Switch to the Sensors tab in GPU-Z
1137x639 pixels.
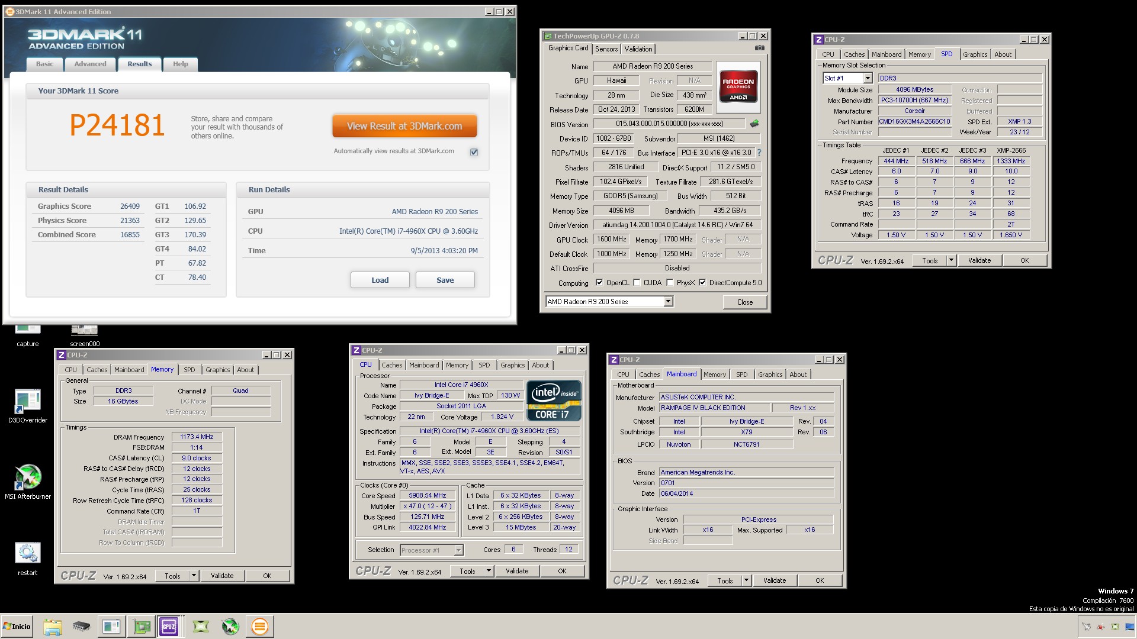click(606, 49)
